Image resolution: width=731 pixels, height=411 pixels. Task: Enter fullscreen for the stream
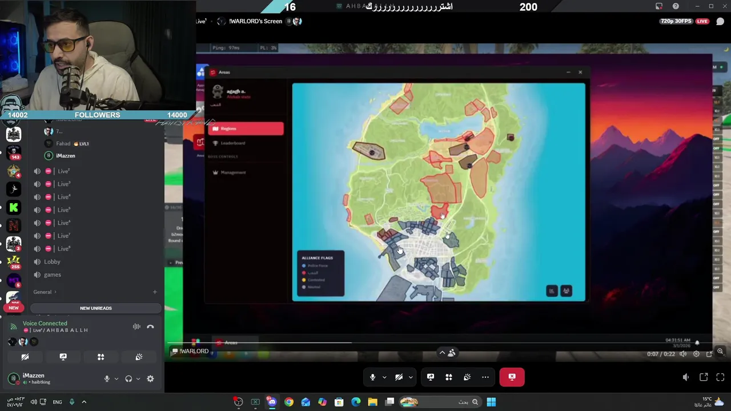(720, 377)
